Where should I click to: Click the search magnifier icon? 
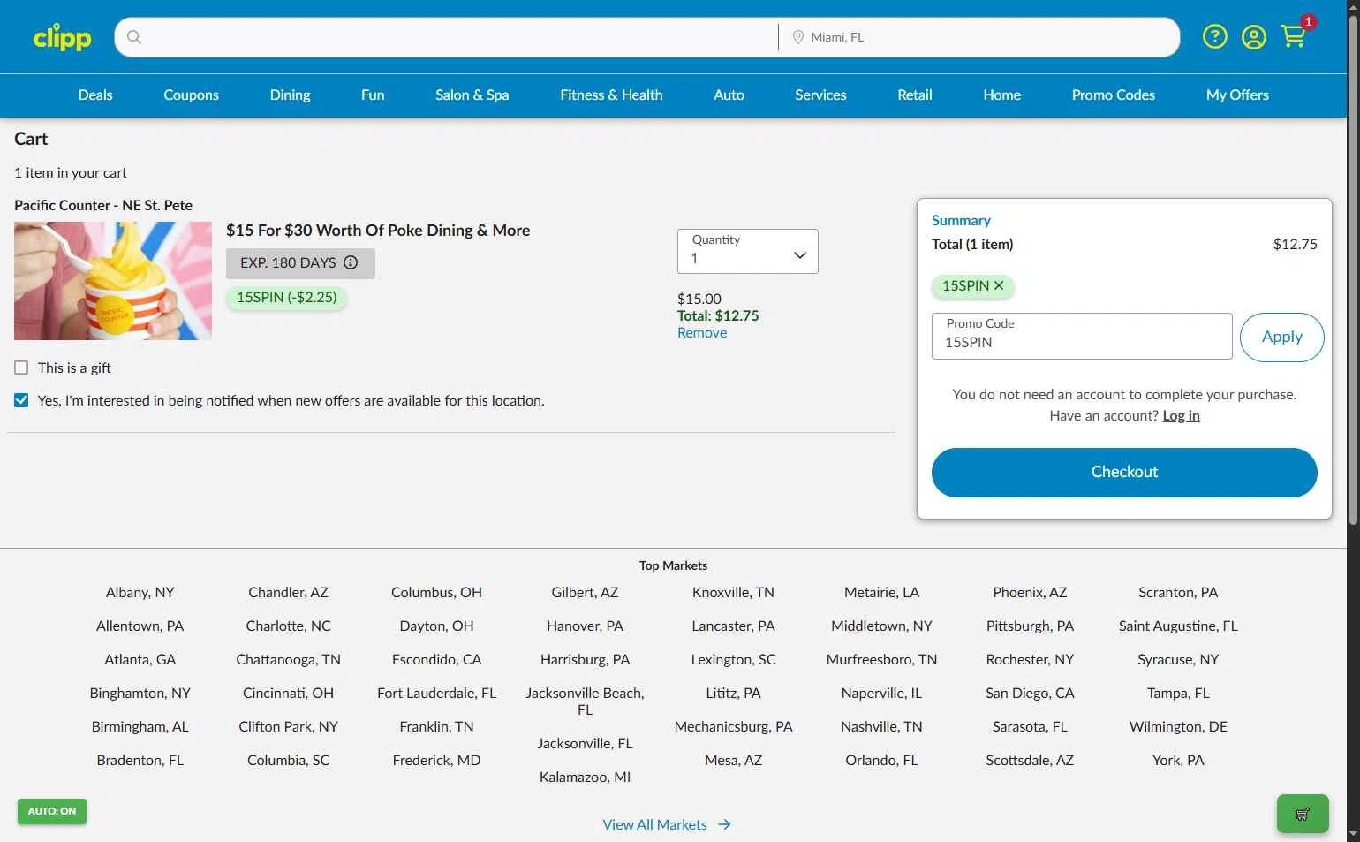[134, 37]
